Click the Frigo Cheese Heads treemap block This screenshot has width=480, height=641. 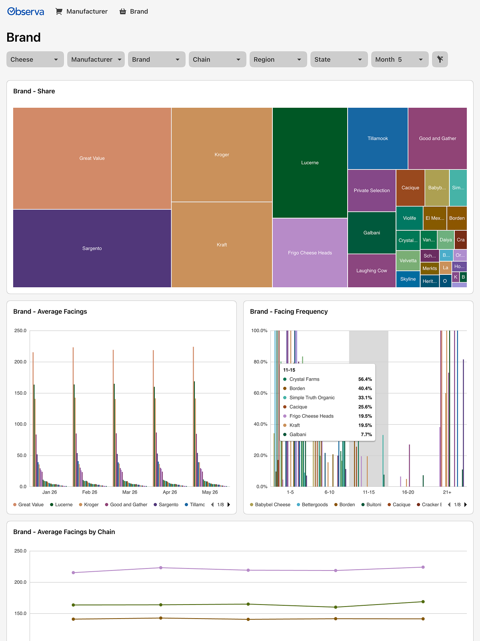tap(310, 253)
